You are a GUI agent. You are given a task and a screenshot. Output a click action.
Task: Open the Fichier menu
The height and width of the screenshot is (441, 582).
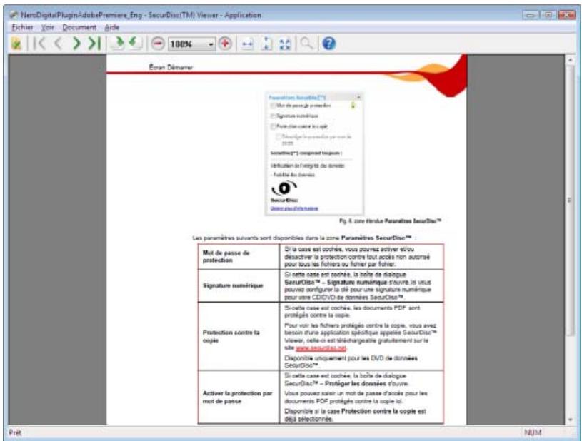pos(22,27)
